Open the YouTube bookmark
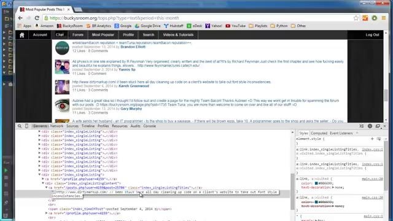The height and width of the screenshot is (221, 393). coord(235,26)
